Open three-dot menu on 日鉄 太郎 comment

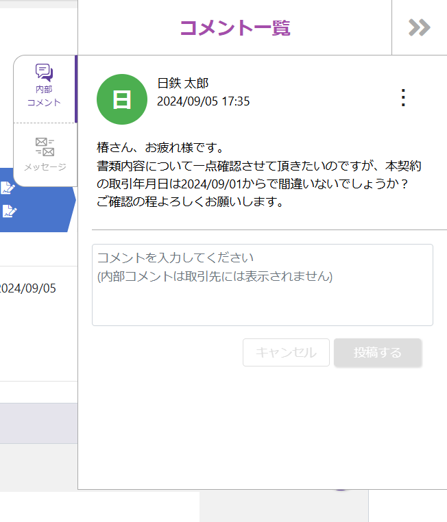point(403,97)
